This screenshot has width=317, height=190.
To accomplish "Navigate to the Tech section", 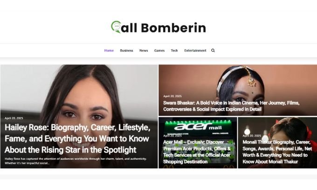I will tap(174, 50).
